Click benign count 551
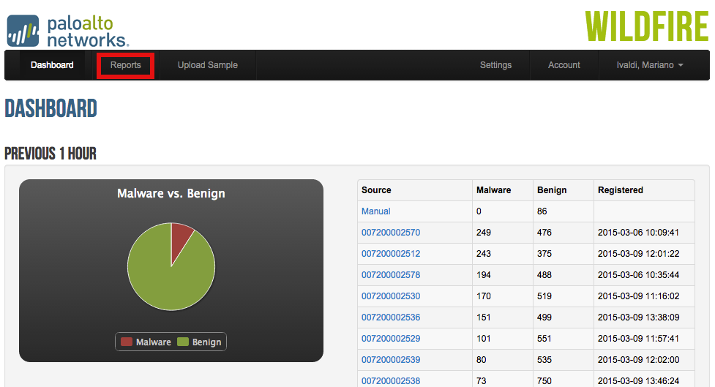The image size is (715, 387). point(544,339)
